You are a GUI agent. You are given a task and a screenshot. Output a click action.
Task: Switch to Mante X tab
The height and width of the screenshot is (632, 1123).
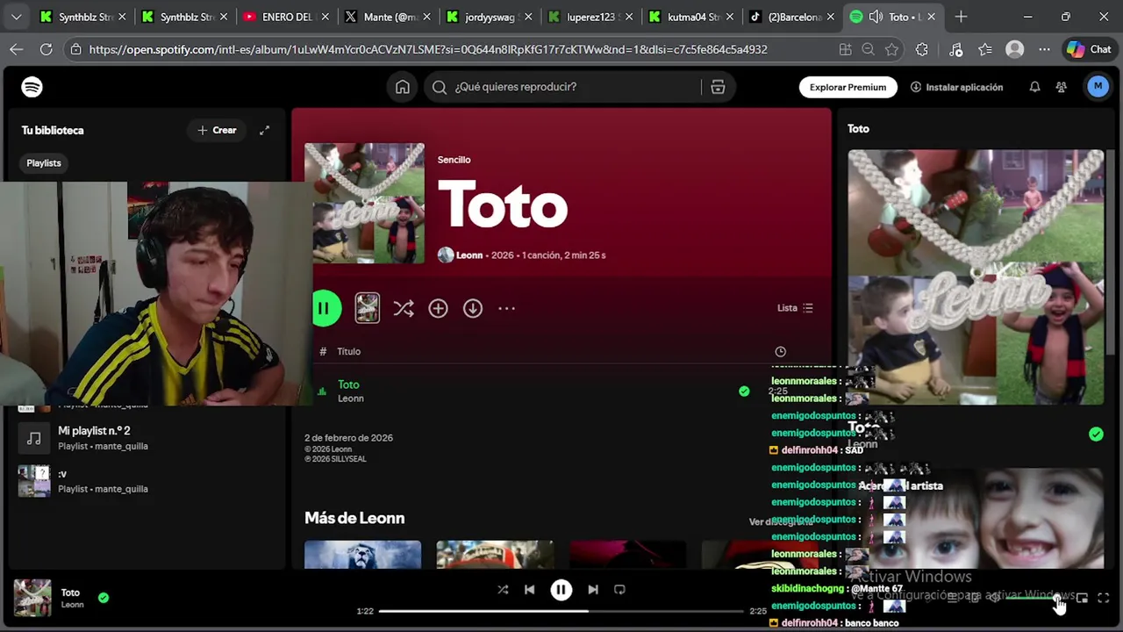(389, 17)
